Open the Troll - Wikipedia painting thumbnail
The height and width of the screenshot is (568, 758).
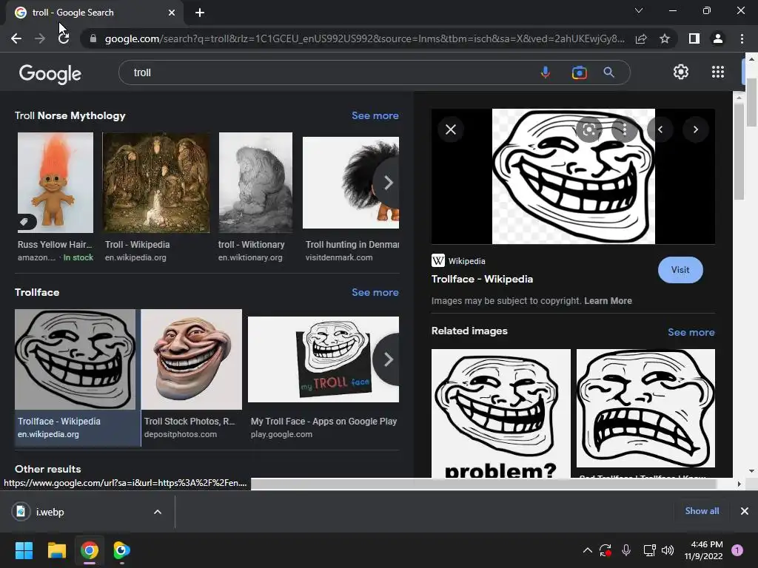tap(156, 183)
